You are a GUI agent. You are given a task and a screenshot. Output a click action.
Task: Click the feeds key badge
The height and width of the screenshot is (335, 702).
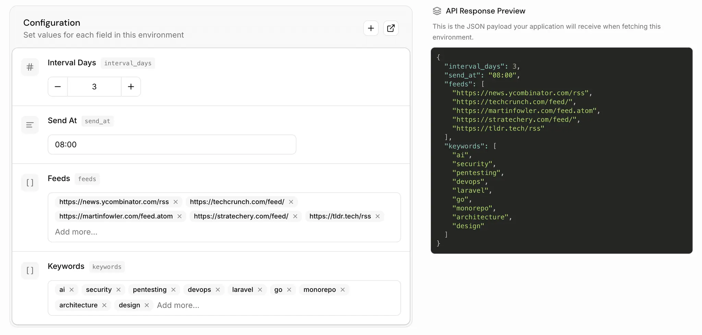click(87, 179)
